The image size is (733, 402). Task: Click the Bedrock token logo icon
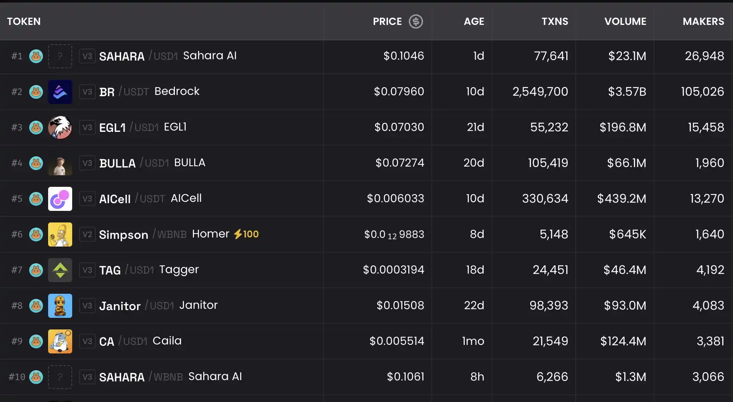coord(60,92)
